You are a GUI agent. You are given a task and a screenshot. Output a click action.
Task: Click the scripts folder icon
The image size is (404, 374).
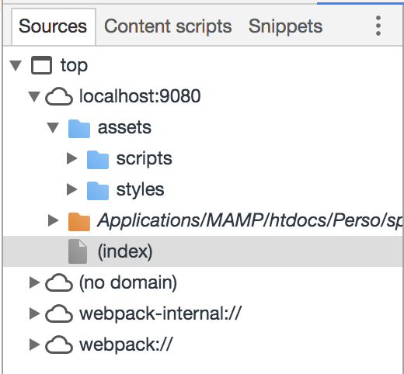(98, 160)
